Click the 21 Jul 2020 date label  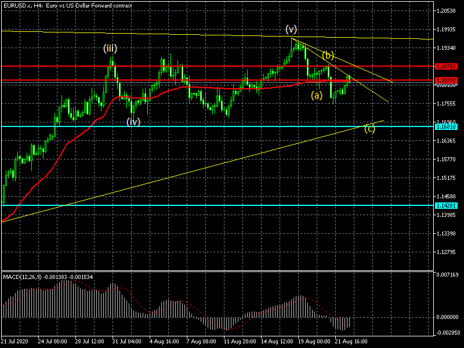tap(15, 342)
